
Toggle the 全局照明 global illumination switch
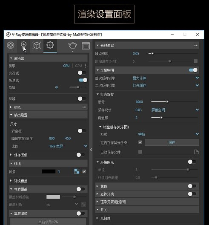click(193, 70)
